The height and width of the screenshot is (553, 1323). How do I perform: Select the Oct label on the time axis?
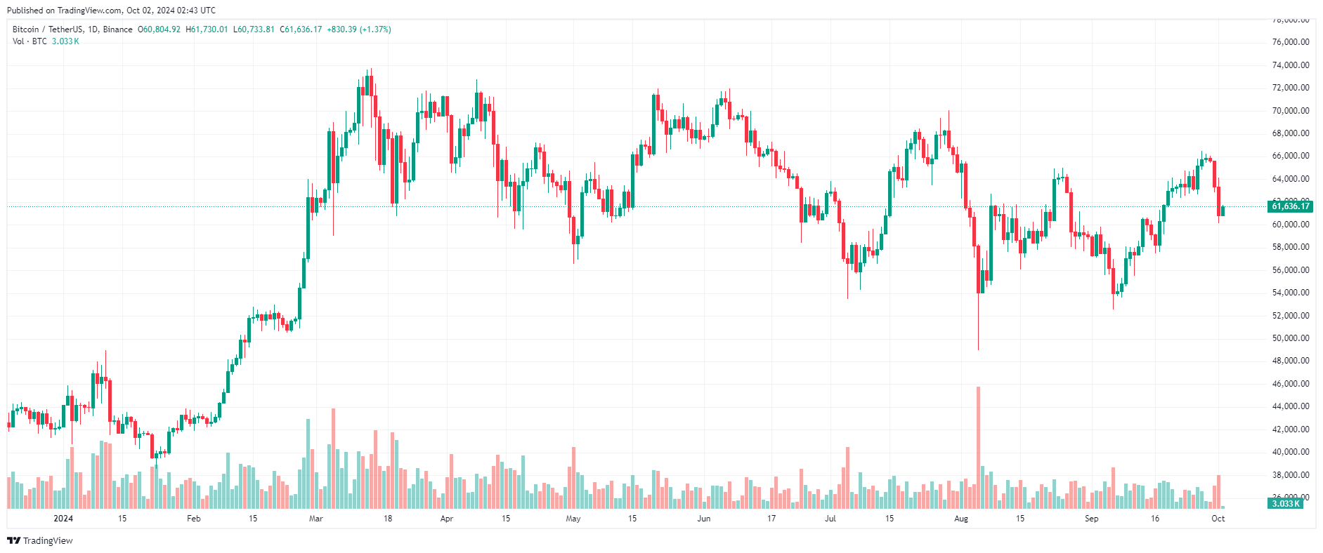click(1218, 519)
